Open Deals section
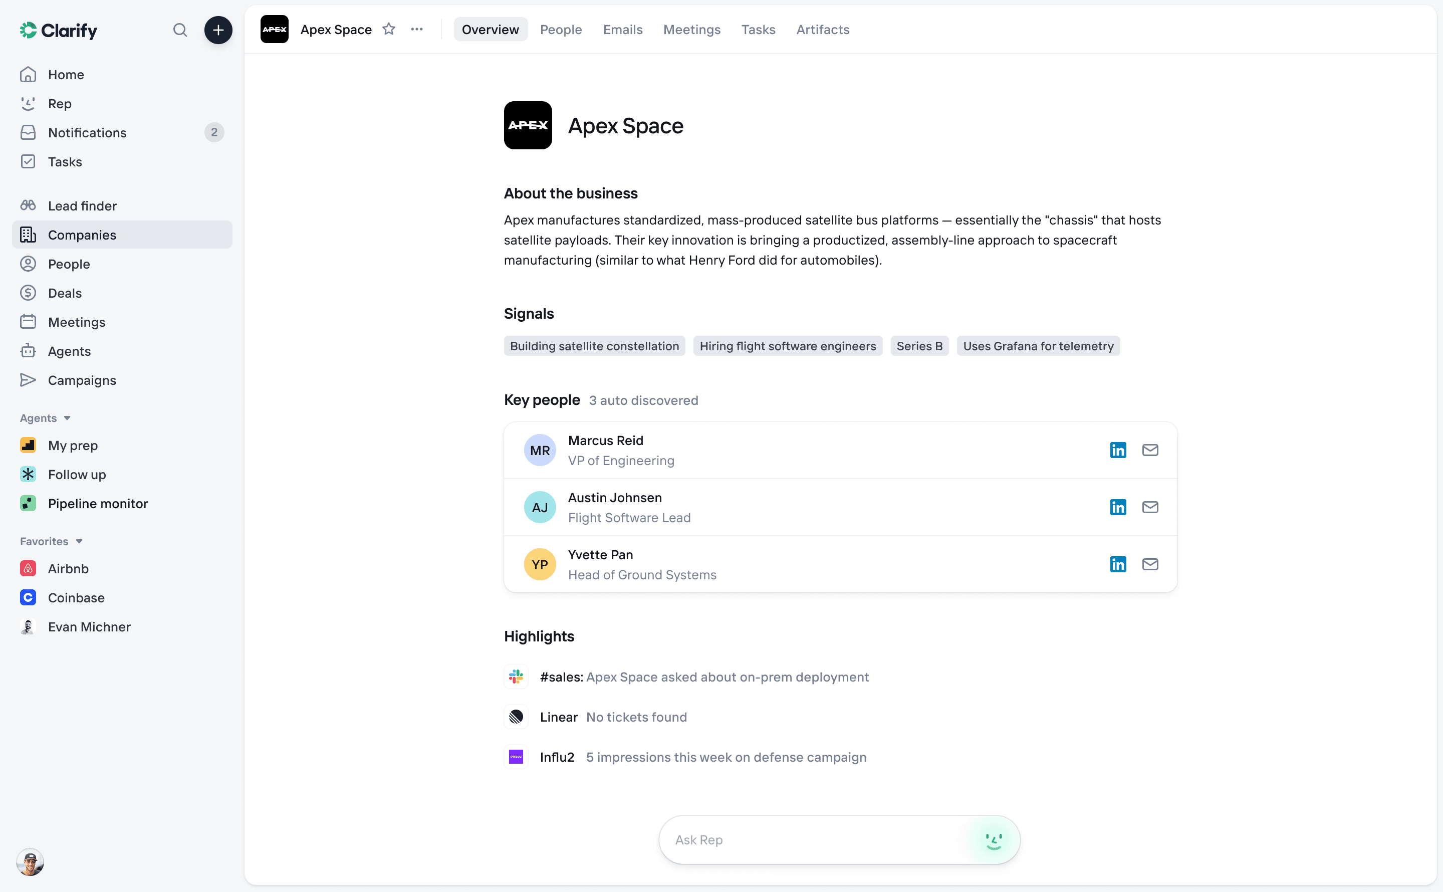Image resolution: width=1443 pixels, height=892 pixels. click(122, 293)
